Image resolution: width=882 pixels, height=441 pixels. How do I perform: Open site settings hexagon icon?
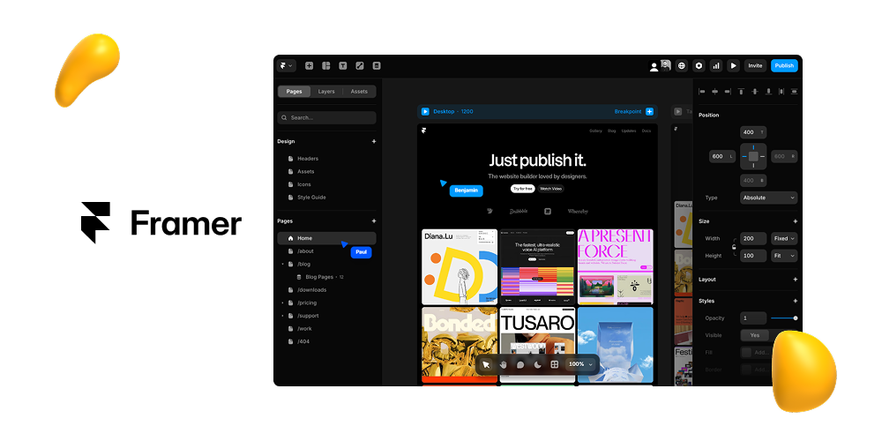(699, 66)
